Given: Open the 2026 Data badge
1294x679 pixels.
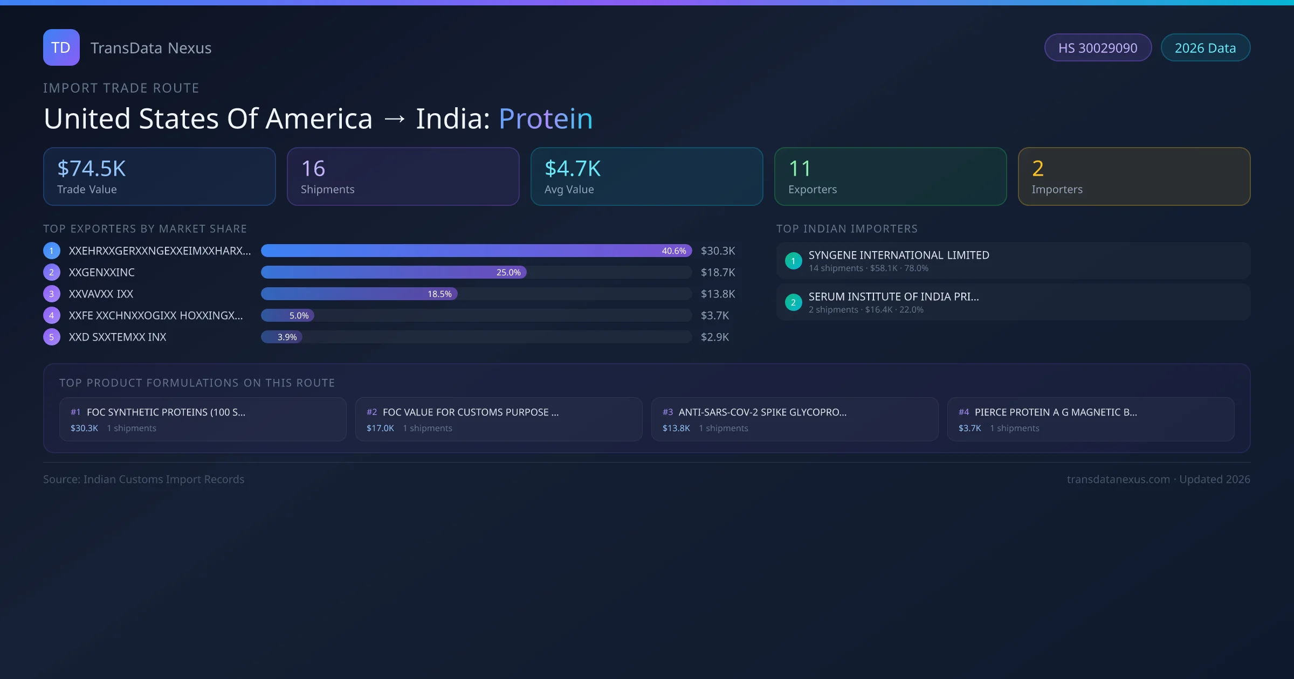Looking at the screenshot, I should 1205,47.
